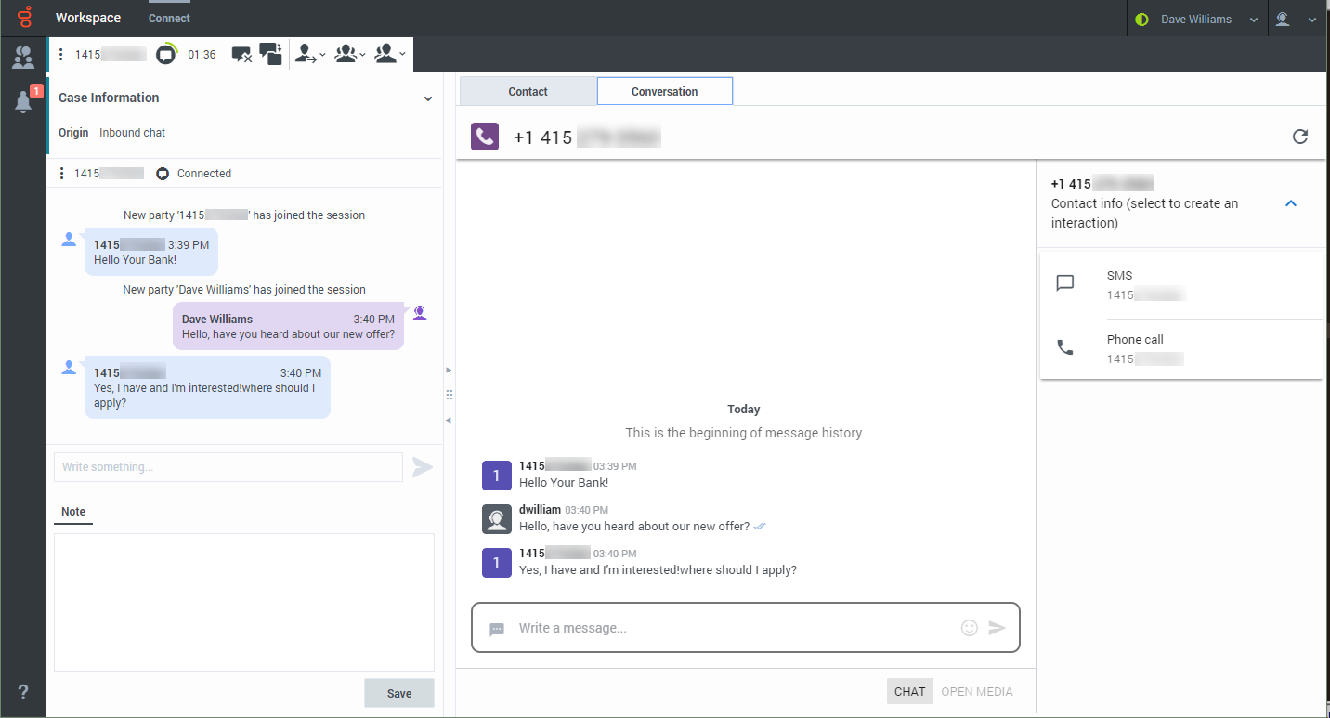Select the Conversation tab
1330x718 pixels.
point(664,91)
